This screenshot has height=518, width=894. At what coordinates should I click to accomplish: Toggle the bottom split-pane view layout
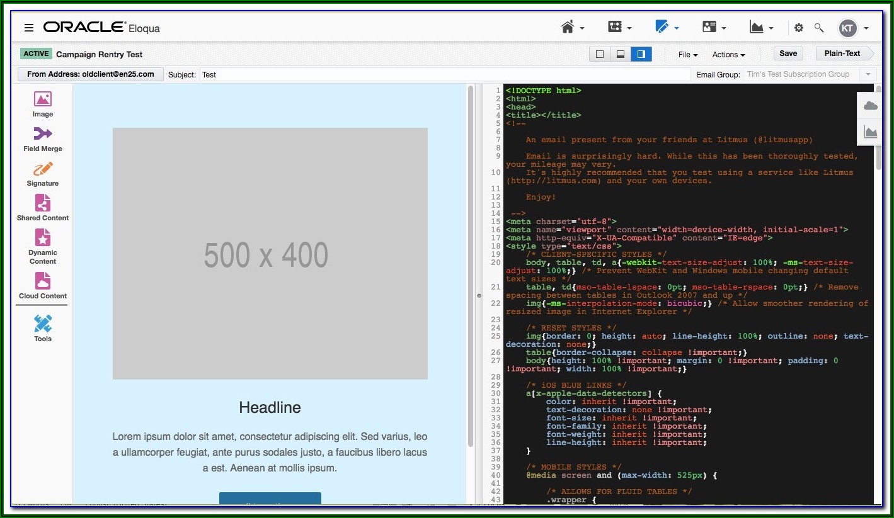tap(621, 54)
